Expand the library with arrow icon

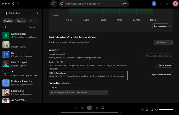point(37,13)
